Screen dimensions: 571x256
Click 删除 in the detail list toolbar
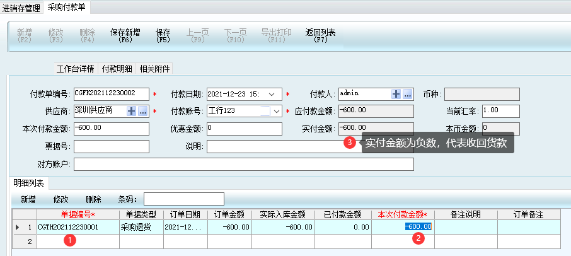[x=93, y=199]
